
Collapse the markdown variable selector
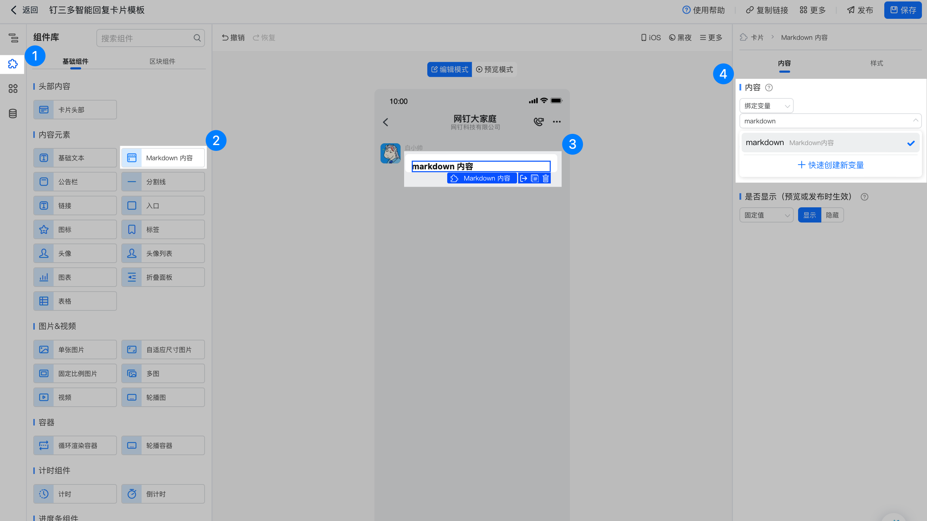click(915, 120)
